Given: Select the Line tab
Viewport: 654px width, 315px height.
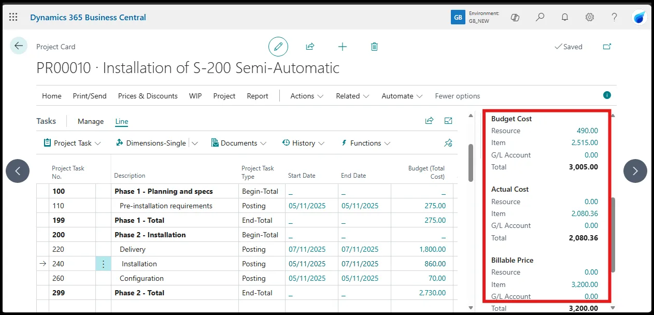Looking at the screenshot, I should (122, 121).
